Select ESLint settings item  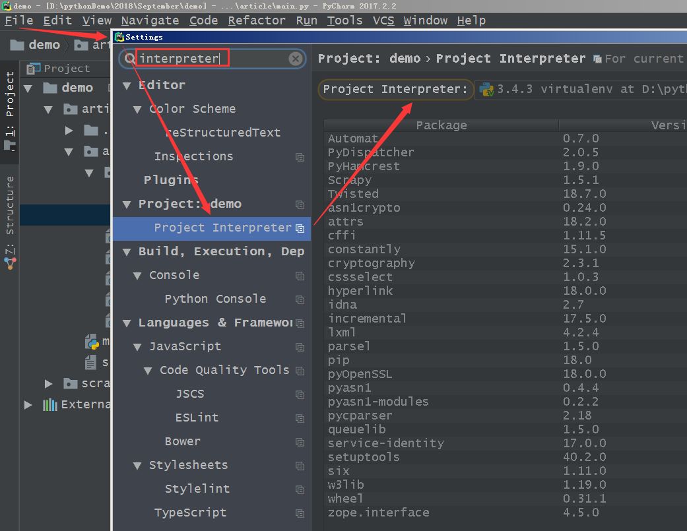pos(197,418)
